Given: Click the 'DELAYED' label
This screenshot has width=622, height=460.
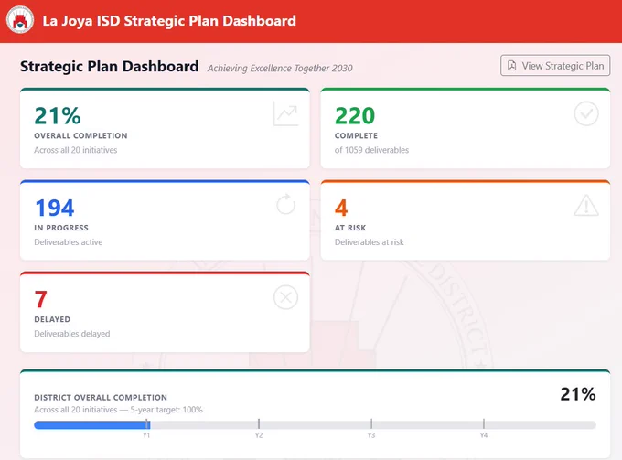Looking at the screenshot, I should tap(52, 319).
